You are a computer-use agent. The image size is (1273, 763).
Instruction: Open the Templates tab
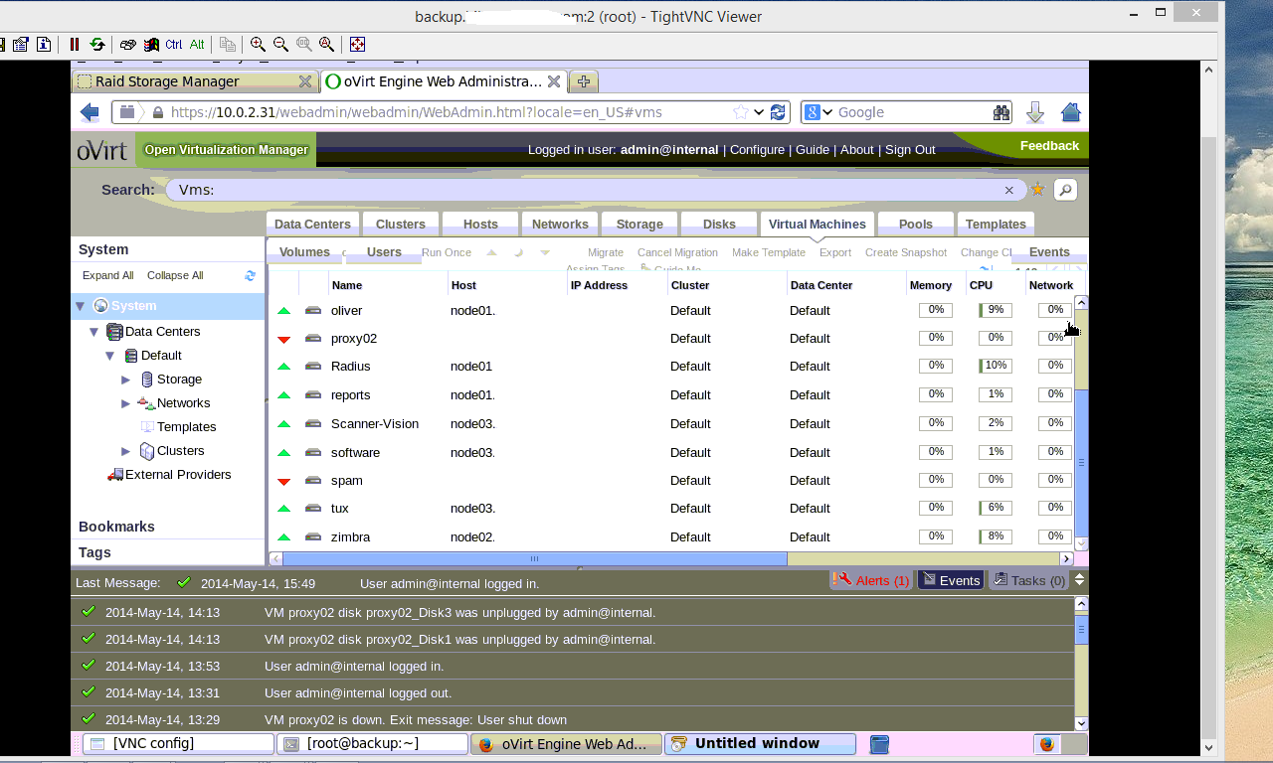click(996, 225)
